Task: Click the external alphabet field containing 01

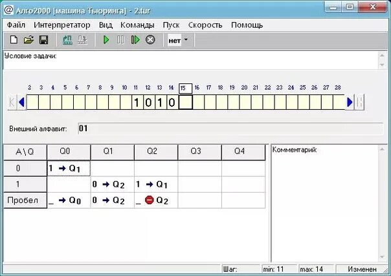Action: pos(230,129)
